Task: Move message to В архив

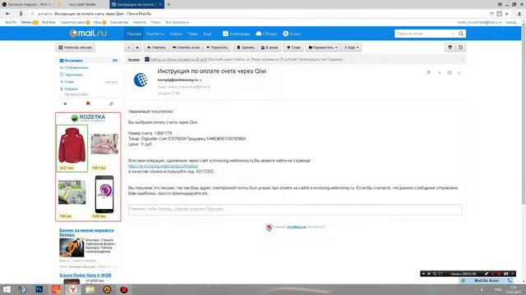Action: click(270, 48)
